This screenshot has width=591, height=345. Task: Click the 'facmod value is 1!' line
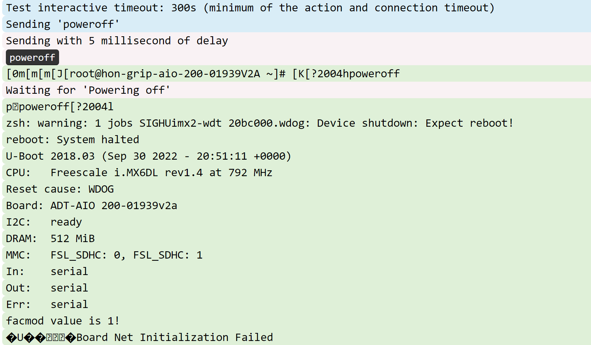point(296,321)
